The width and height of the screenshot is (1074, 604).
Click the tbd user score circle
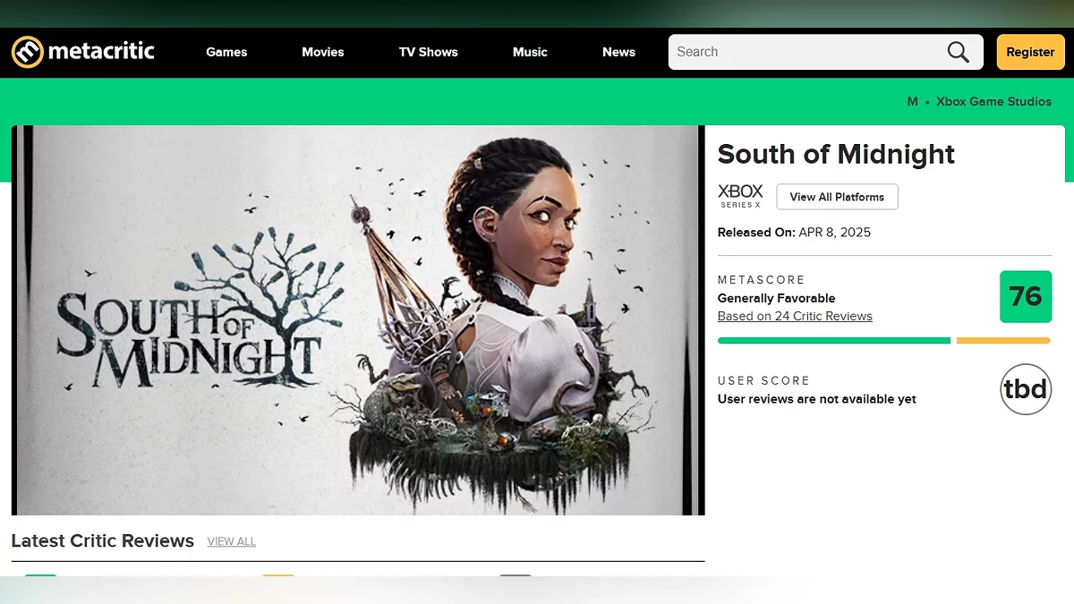coord(1026,389)
